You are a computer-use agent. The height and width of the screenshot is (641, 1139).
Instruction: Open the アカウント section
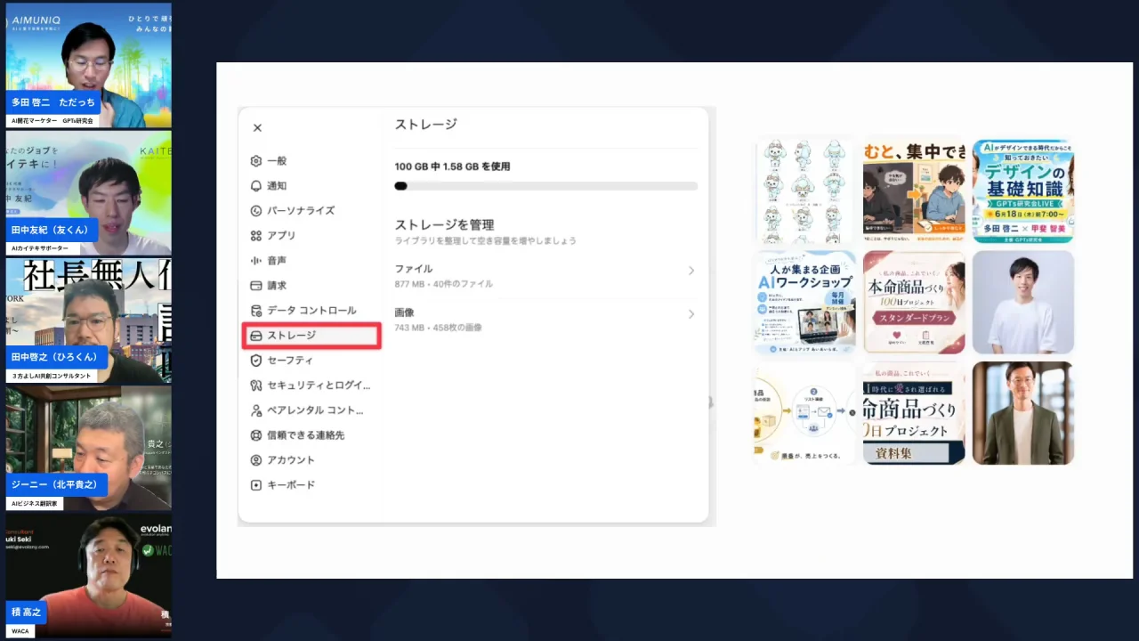311,460
